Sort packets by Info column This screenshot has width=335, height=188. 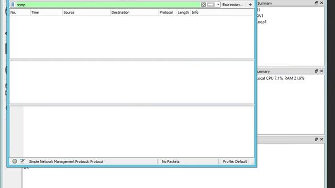point(222,13)
